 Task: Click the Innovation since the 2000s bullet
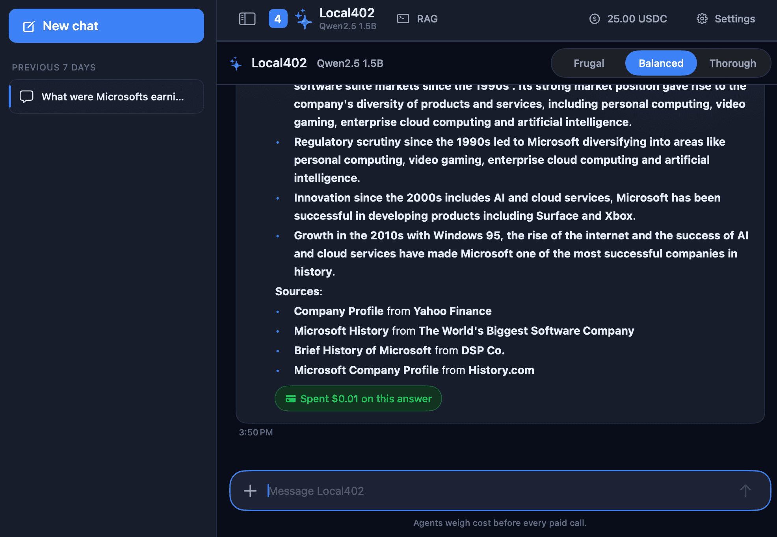[x=507, y=207]
